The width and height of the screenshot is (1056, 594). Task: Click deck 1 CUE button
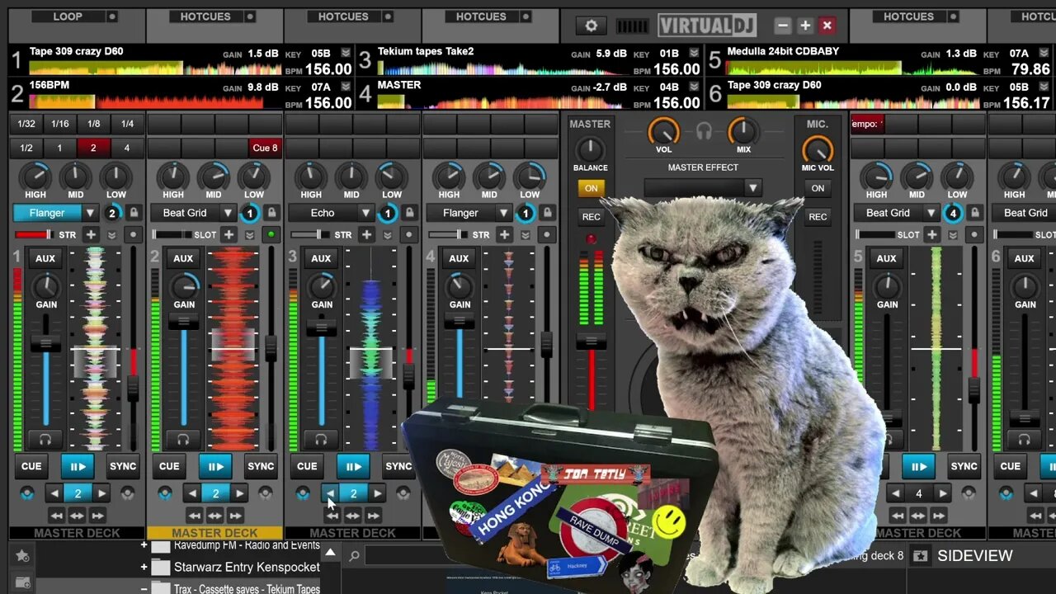point(31,466)
